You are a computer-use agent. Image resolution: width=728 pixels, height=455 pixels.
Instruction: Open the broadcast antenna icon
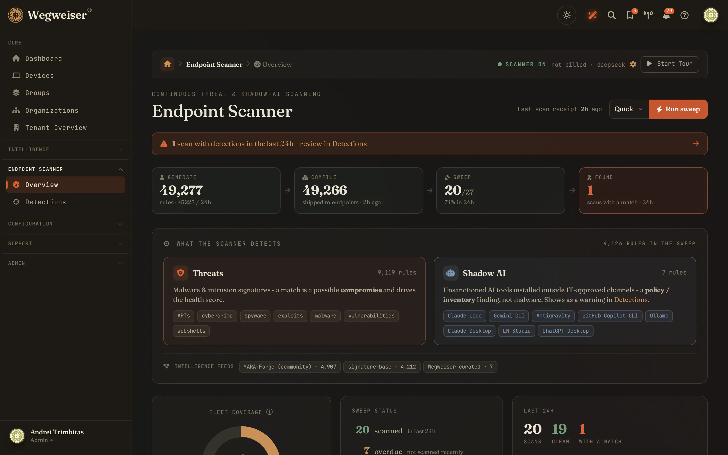point(648,15)
